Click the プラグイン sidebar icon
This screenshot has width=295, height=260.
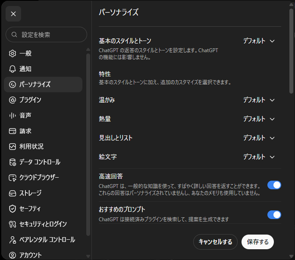(13, 100)
